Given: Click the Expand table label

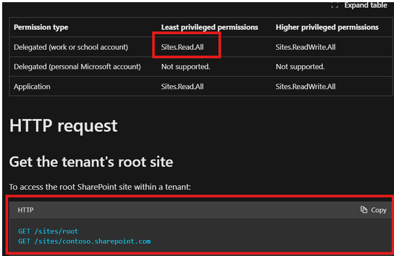Looking at the screenshot, I should (366, 5).
